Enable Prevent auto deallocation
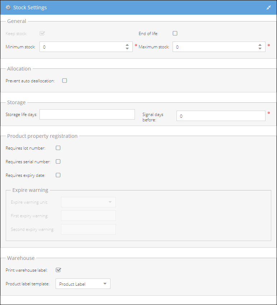 65,81
